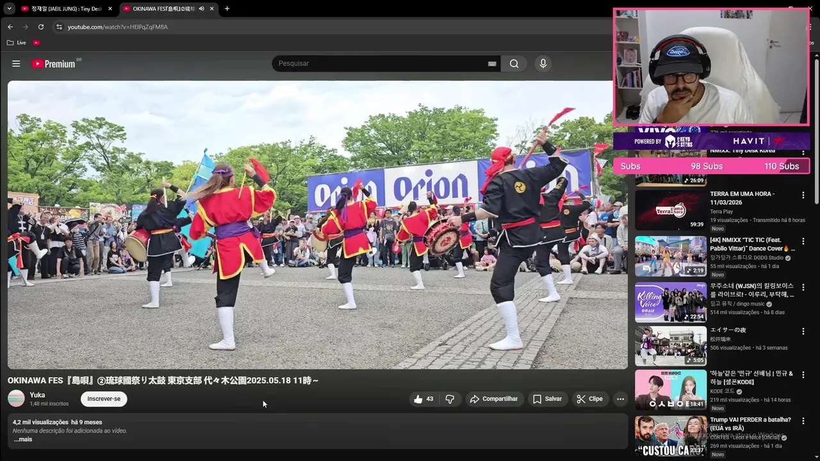Dislike the video with thumbs-down

(x=450, y=399)
